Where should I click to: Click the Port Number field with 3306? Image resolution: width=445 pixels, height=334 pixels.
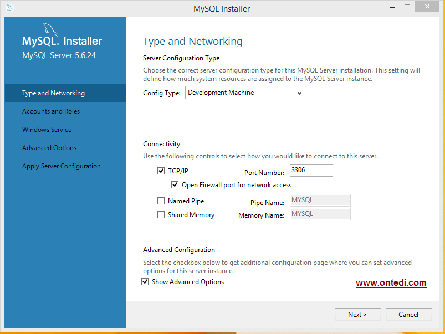click(x=311, y=170)
